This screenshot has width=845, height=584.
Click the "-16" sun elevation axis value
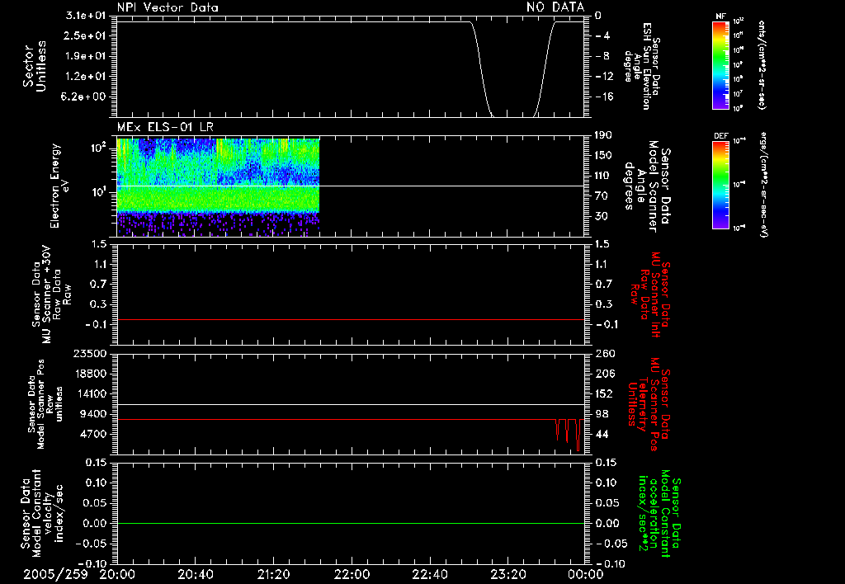point(605,97)
